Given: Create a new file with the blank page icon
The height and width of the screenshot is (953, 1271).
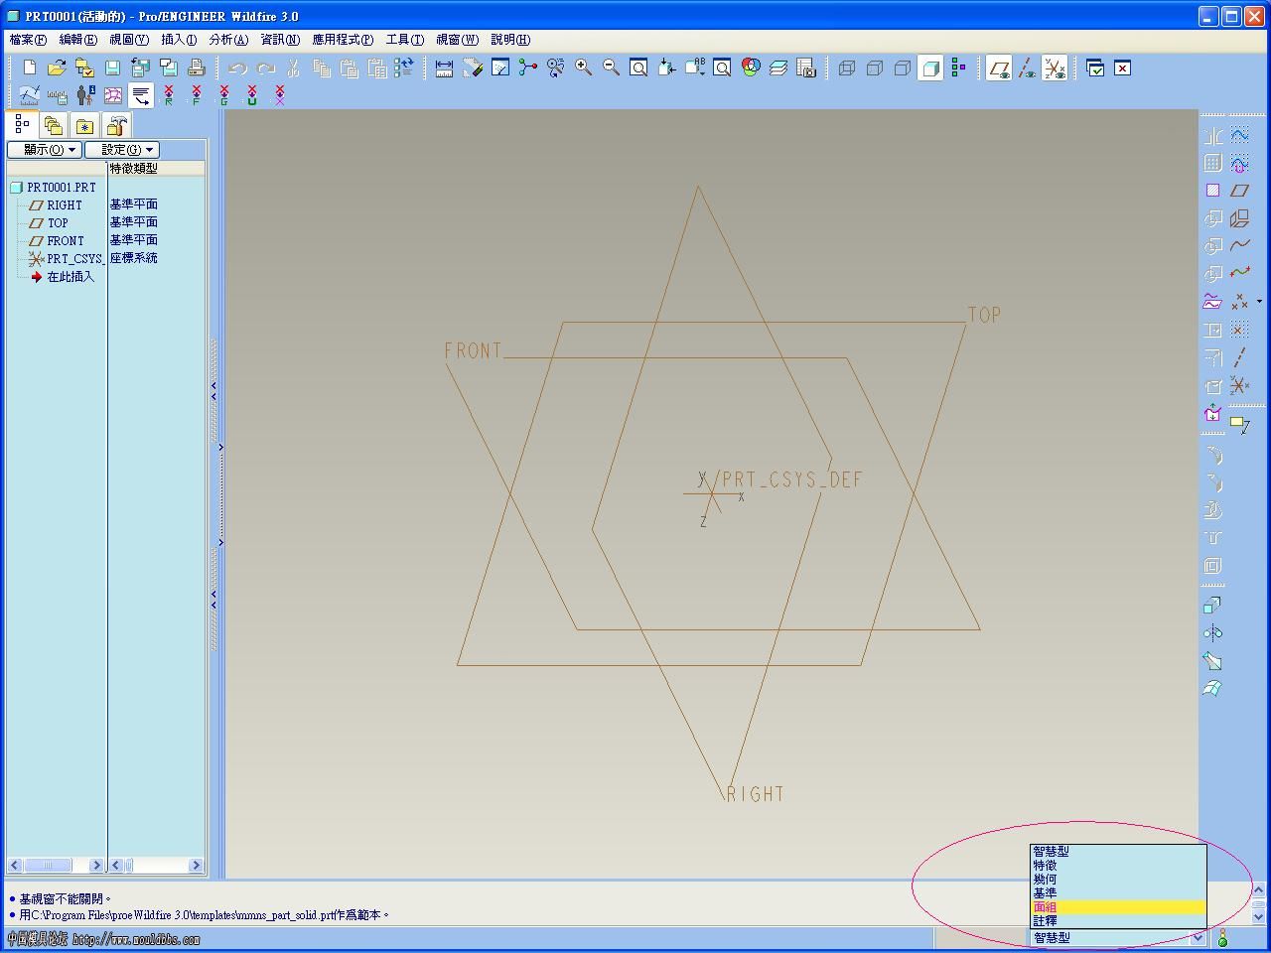Looking at the screenshot, I should 30,68.
